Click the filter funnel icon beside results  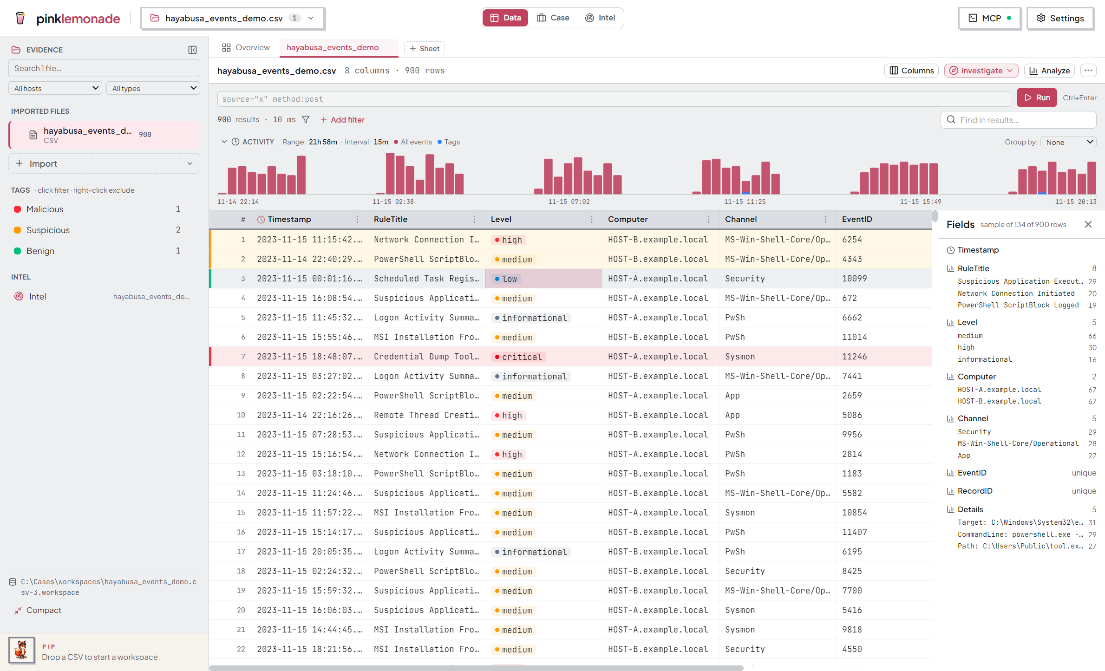(x=306, y=119)
